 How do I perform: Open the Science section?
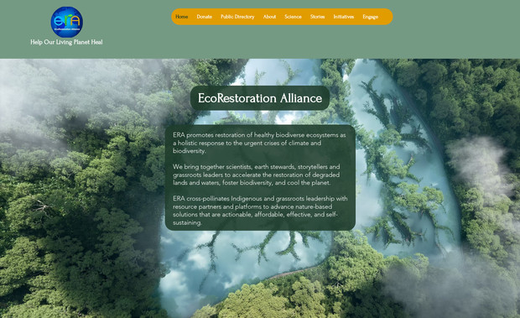pyautogui.click(x=293, y=17)
